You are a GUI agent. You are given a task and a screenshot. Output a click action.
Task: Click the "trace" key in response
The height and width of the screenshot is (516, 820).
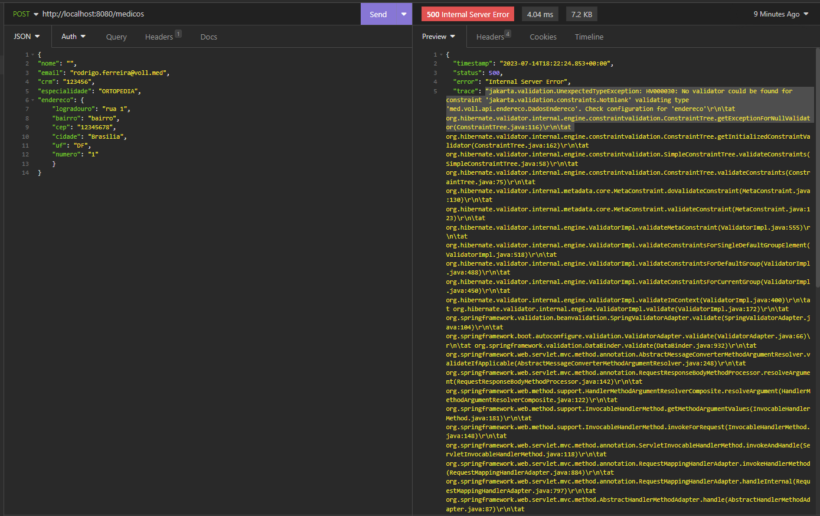[x=465, y=92]
